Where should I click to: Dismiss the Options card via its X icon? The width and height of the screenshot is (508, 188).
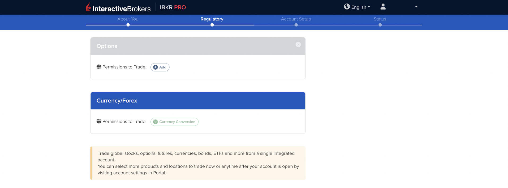coord(298,45)
